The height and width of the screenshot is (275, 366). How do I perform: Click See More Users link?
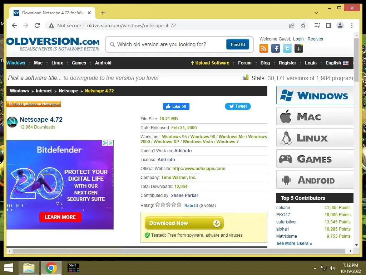295,243
